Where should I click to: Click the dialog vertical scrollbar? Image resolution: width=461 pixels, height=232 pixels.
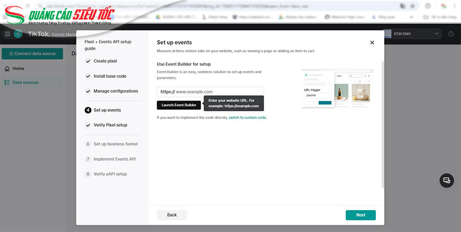[x=383, y=124]
